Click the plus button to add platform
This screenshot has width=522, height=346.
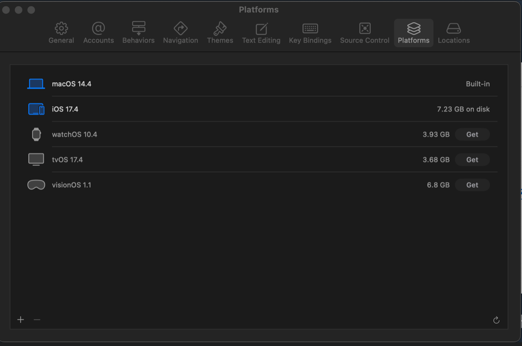(x=21, y=320)
